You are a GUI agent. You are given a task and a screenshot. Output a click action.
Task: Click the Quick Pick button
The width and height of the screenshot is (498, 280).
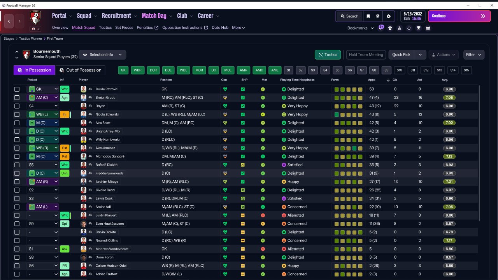click(x=401, y=55)
